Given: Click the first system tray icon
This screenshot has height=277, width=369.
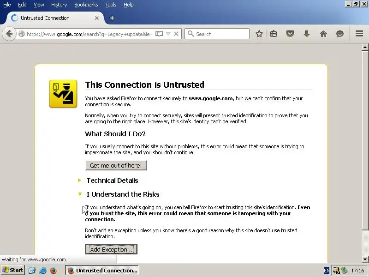Looking at the screenshot, I should [336, 271].
